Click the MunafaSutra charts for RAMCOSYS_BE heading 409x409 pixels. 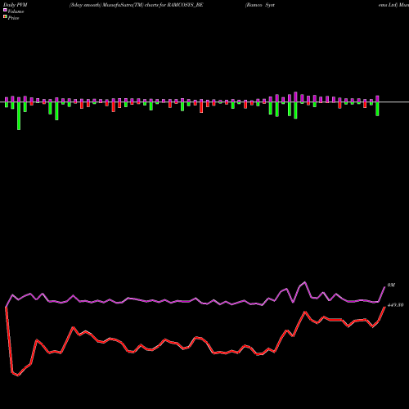[x=136, y=5]
